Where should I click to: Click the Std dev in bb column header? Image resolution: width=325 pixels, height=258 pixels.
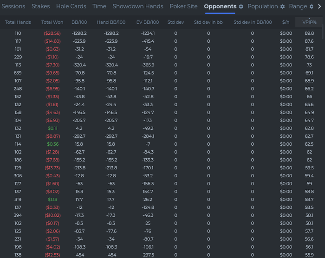208,22
